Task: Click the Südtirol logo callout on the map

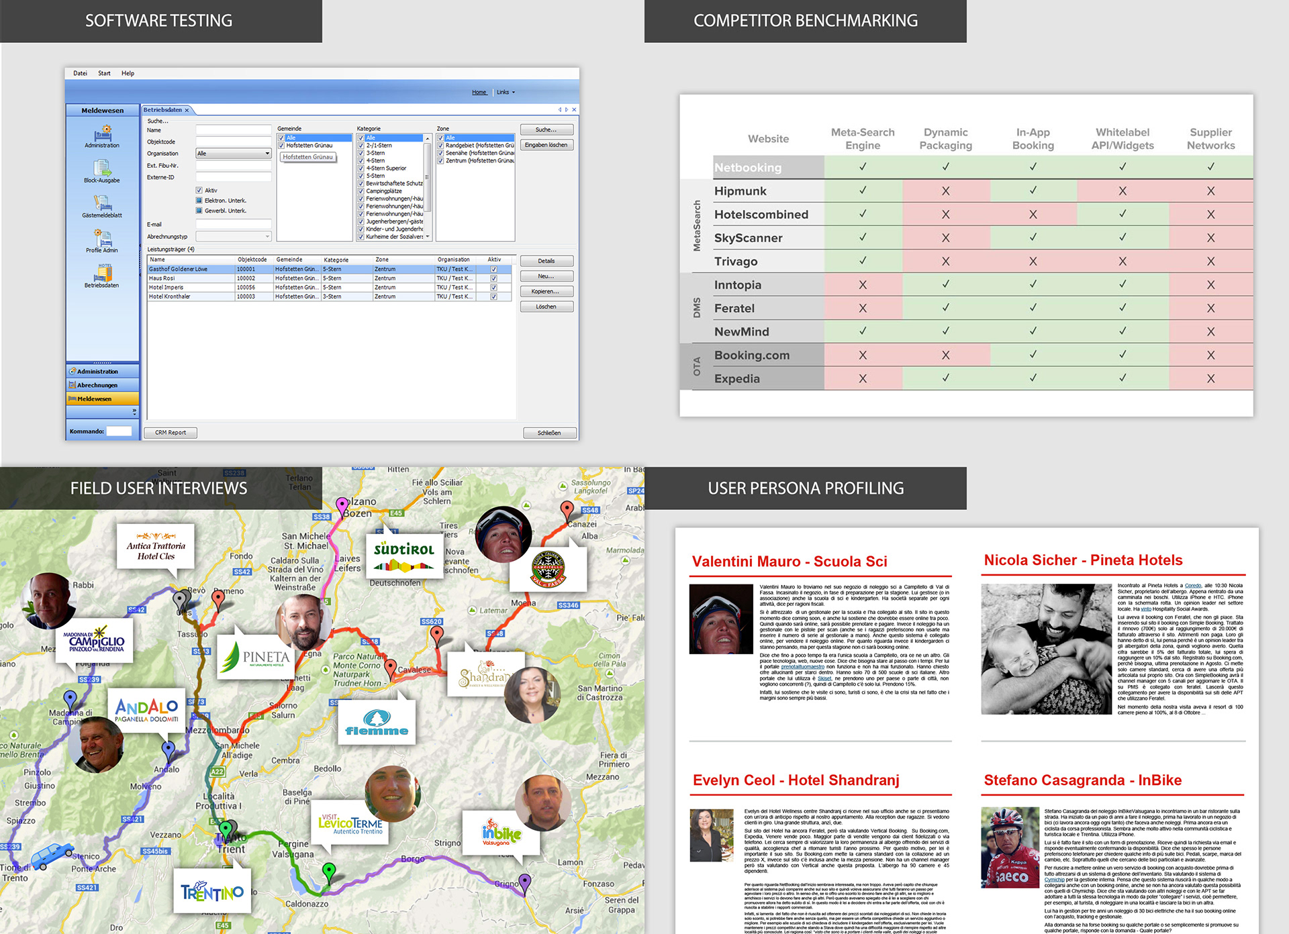Action: coord(404,556)
